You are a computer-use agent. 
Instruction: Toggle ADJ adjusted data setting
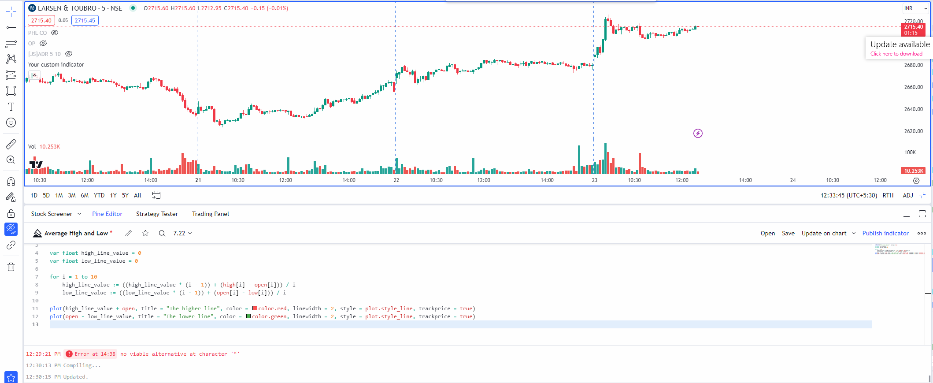[908, 195]
